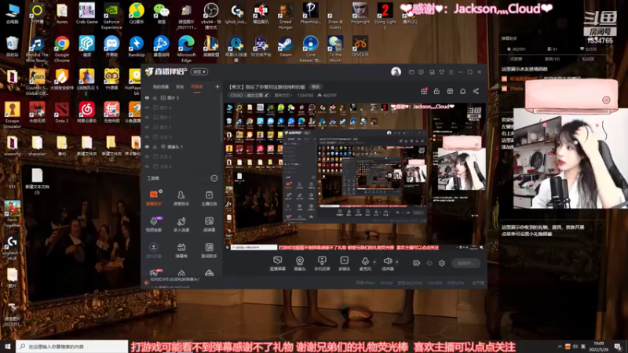Select the 我的场景 scene tab
The height and width of the screenshot is (353, 628).
pyautogui.click(x=161, y=86)
